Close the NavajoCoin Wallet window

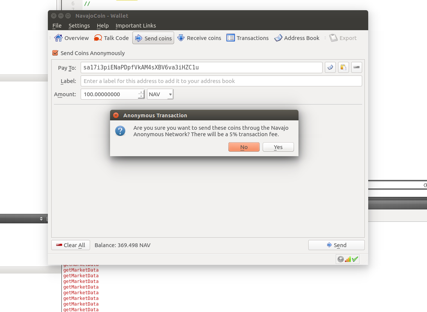(x=54, y=16)
